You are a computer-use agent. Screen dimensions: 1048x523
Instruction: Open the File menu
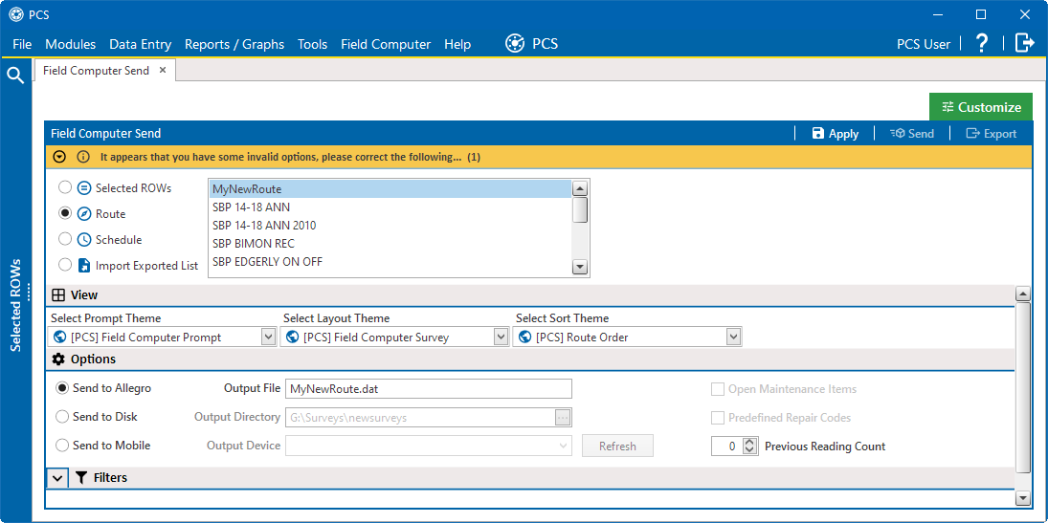click(x=22, y=44)
